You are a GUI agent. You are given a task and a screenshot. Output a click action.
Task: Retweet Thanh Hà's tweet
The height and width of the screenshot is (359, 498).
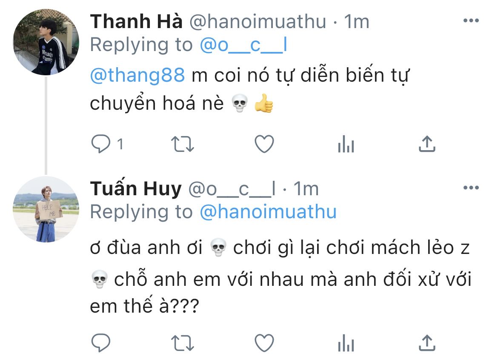pyautogui.click(x=182, y=145)
